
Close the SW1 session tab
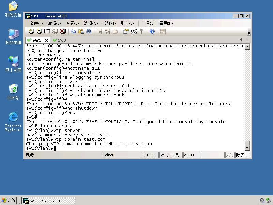click(47, 40)
